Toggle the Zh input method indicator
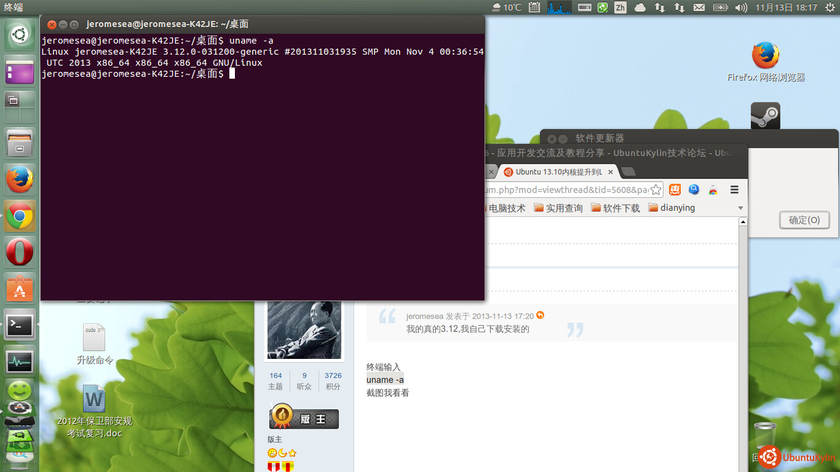Image resolution: width=840 pixels, height=472 pixels. click(x=620, y=7)
